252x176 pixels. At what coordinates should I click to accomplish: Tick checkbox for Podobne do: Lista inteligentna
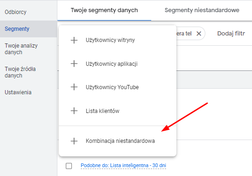[x=69, y=166]
